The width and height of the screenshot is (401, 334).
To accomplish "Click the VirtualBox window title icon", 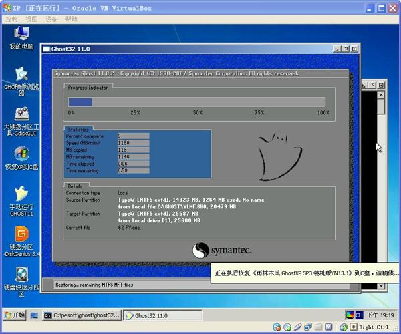I will point(7,8).
